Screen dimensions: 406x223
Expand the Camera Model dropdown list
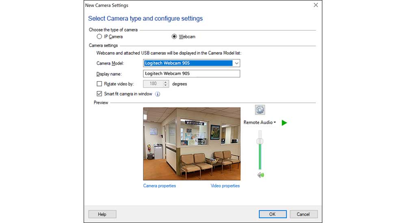pos(236,63)
